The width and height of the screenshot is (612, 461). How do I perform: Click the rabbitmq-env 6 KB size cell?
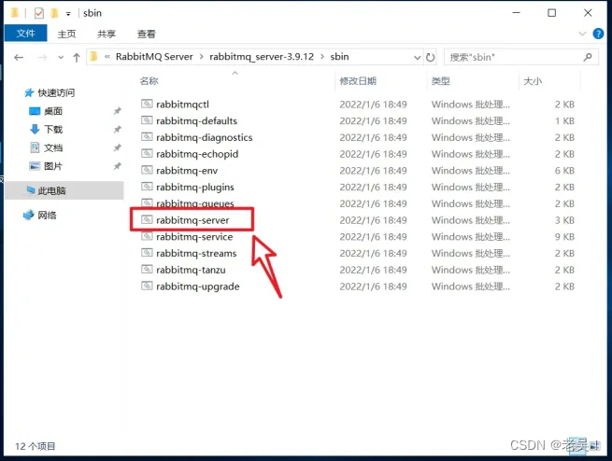[564, 171]
